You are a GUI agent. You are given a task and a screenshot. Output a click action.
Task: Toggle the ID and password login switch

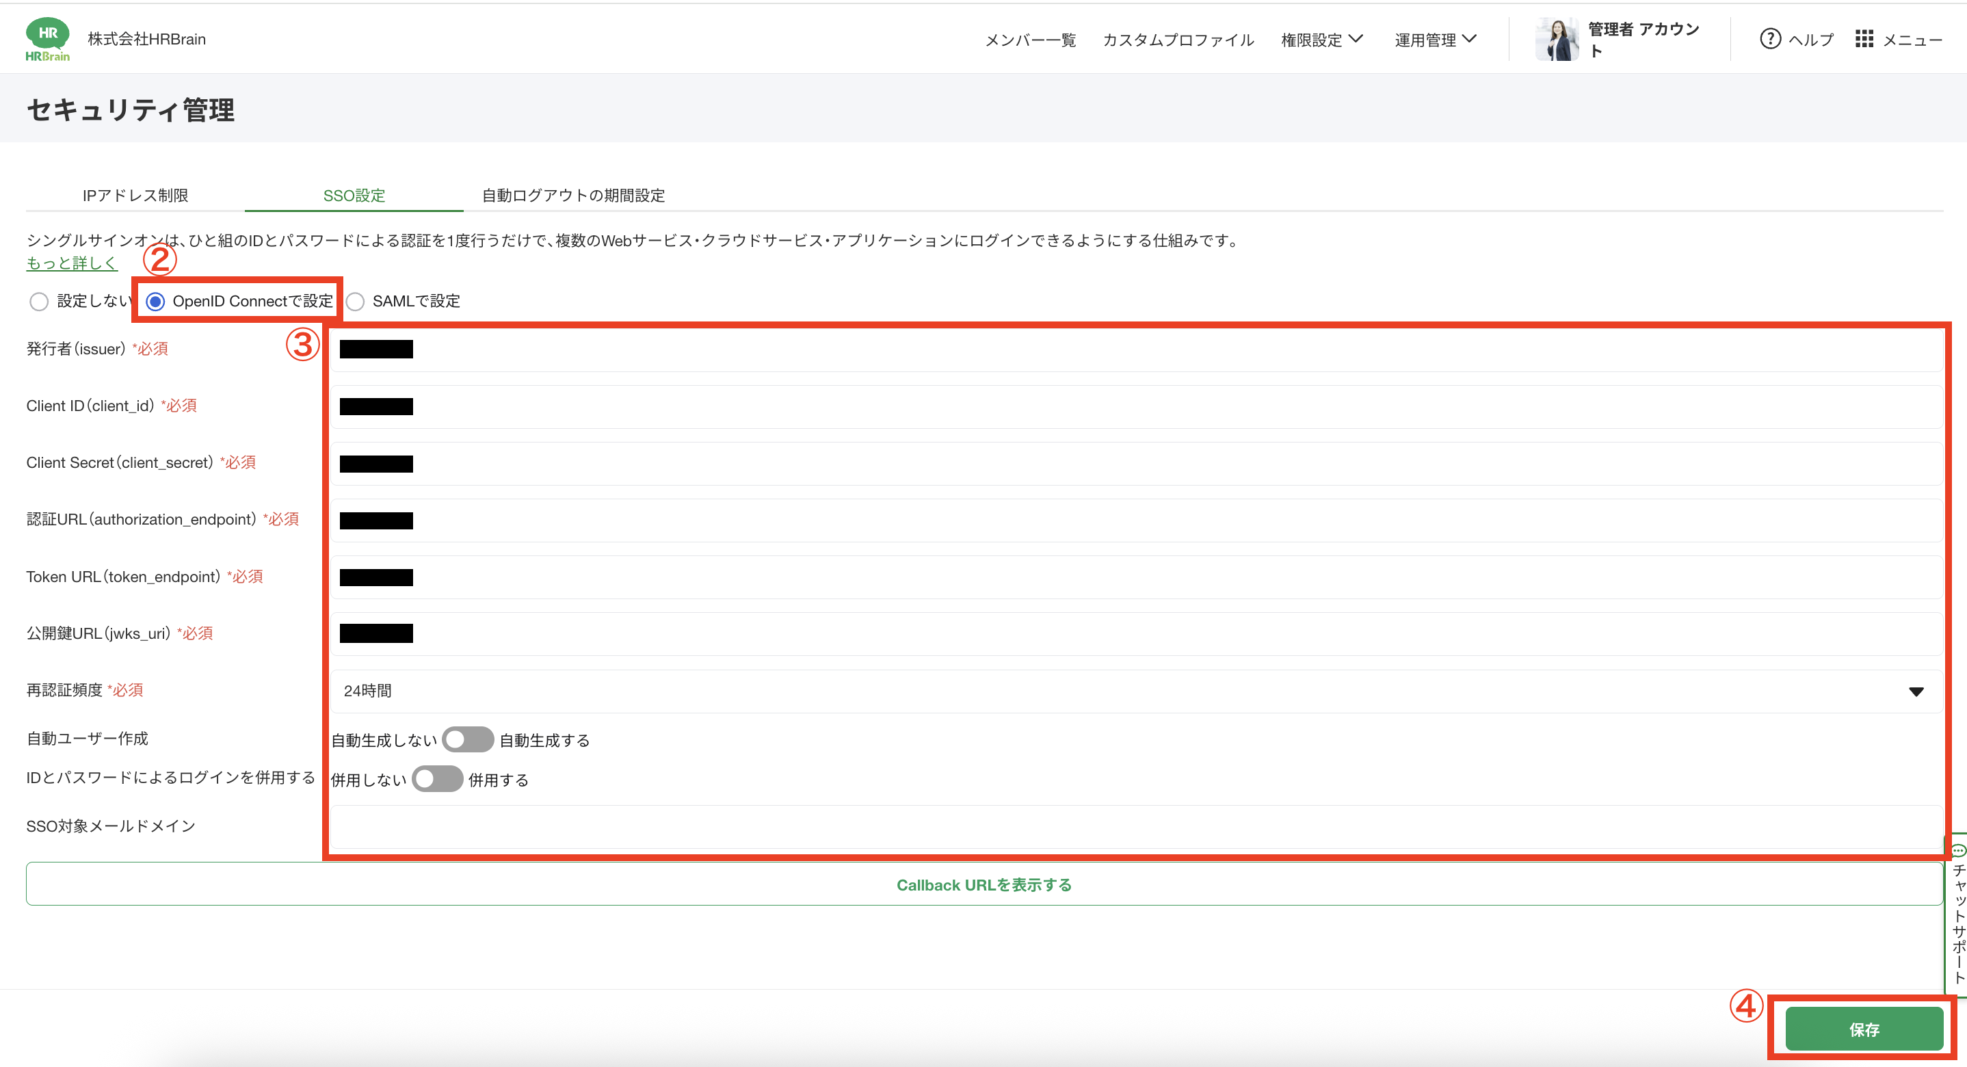437,779
